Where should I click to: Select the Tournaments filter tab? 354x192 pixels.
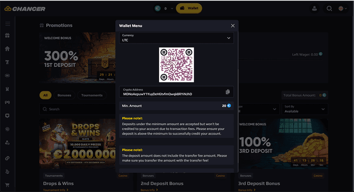click(92, 95)
